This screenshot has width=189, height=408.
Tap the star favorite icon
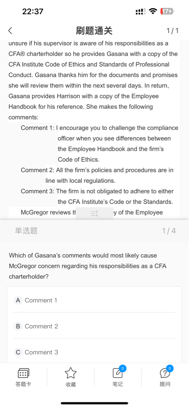tap(71, 373)
